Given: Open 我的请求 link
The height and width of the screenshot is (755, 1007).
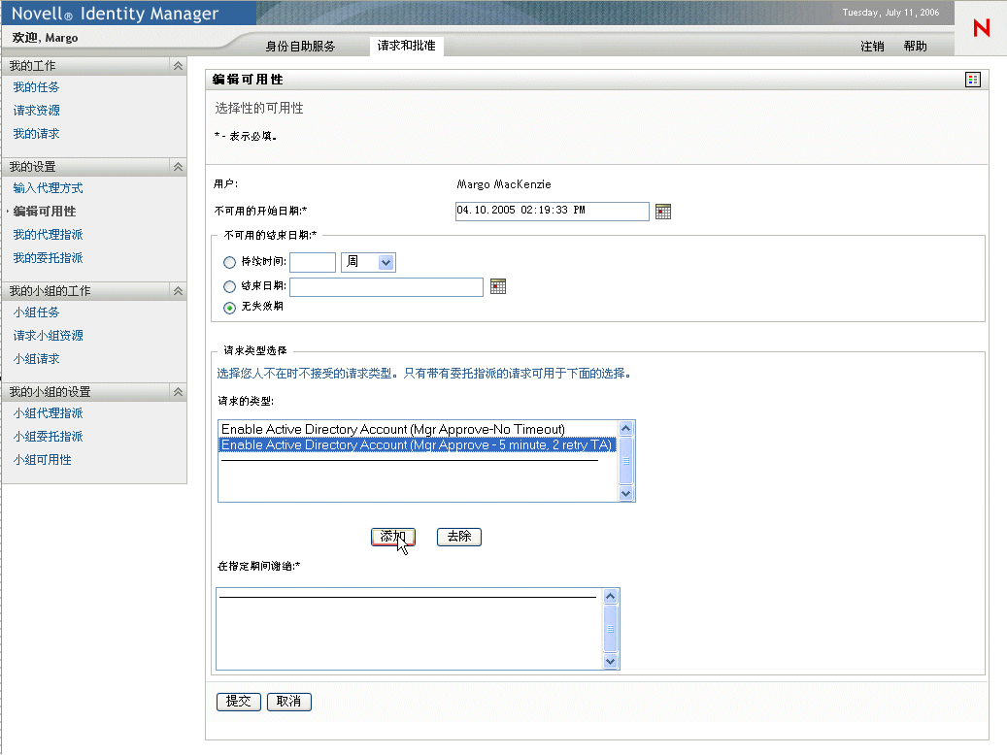Looking at the screenshot, I should pyautogui.click(x=37, y=134).
